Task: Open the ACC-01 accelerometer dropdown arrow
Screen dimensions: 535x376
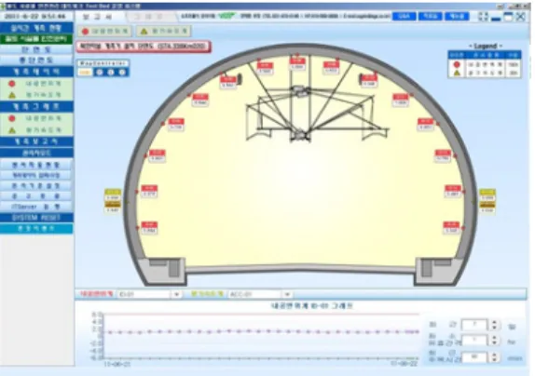Action: (287, 294)
